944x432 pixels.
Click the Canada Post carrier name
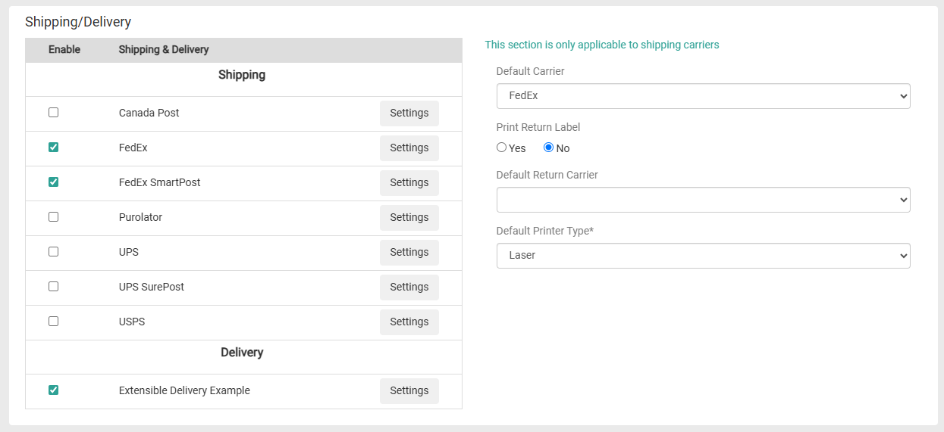tap(149, 113)
